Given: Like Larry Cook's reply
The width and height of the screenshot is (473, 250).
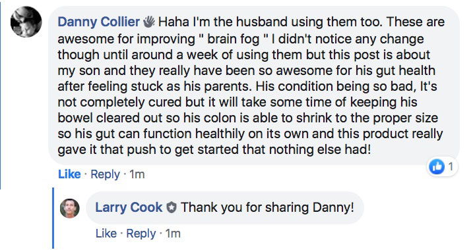Looking at the screenshot, I should point(106,234).
